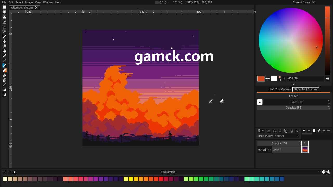Screen dimensions: 333x187
Task: Open frame tag properties
Action: [319, 131]
